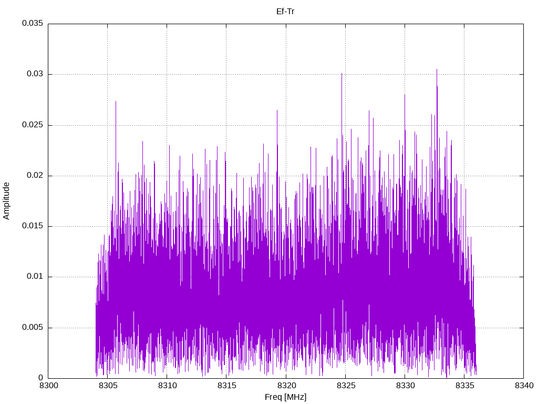538x404 pixels.
Task: Click the x-axis tick label 8335
Action: tap(464, 386)
